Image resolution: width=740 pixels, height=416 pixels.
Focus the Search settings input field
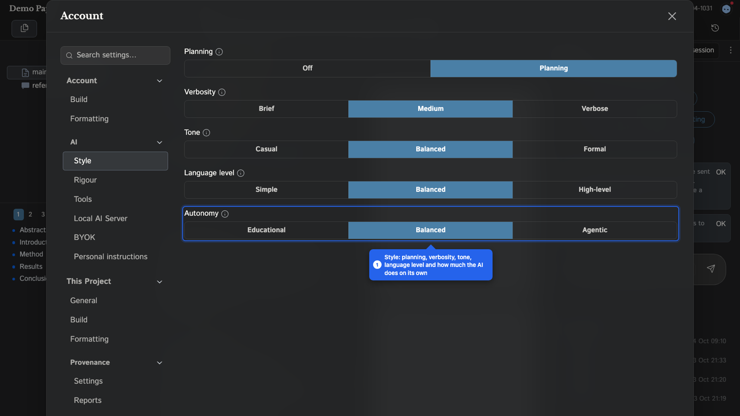click(x=115, y=55)
